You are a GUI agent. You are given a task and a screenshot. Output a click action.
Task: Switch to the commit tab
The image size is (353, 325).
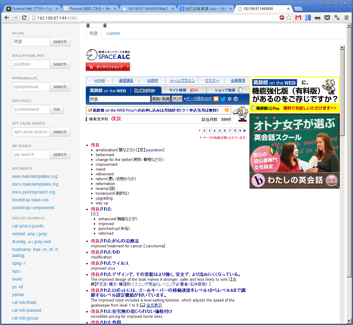[113, 33]
